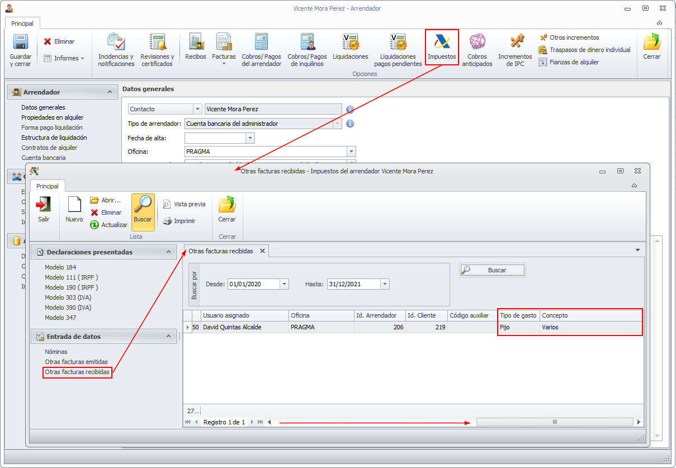This screenshot has height=468, width=676.
Task: Select Datos generales in sidebar
Action: click(43, 107)
